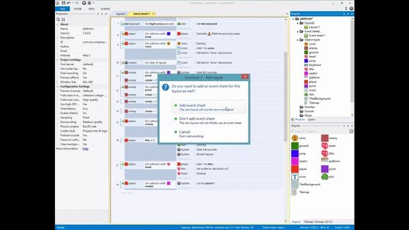The width and height of the screenshot is (409, 230).
Task: Click the debug layout icon
Action: pos(89,3)
